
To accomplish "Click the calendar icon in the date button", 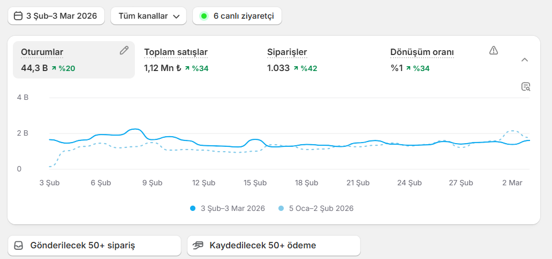I will pyautogui.click(x=18, y=16).
